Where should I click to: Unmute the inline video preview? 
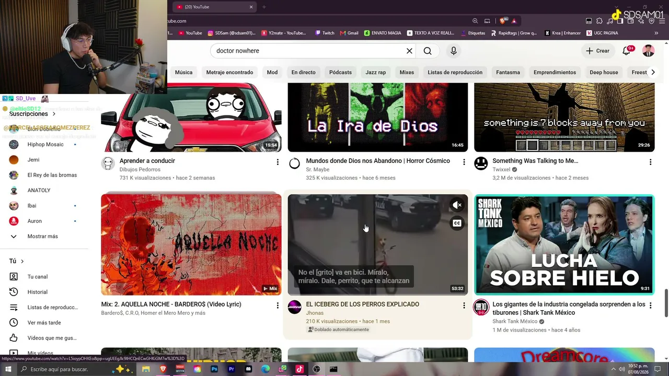click(457, 205)
